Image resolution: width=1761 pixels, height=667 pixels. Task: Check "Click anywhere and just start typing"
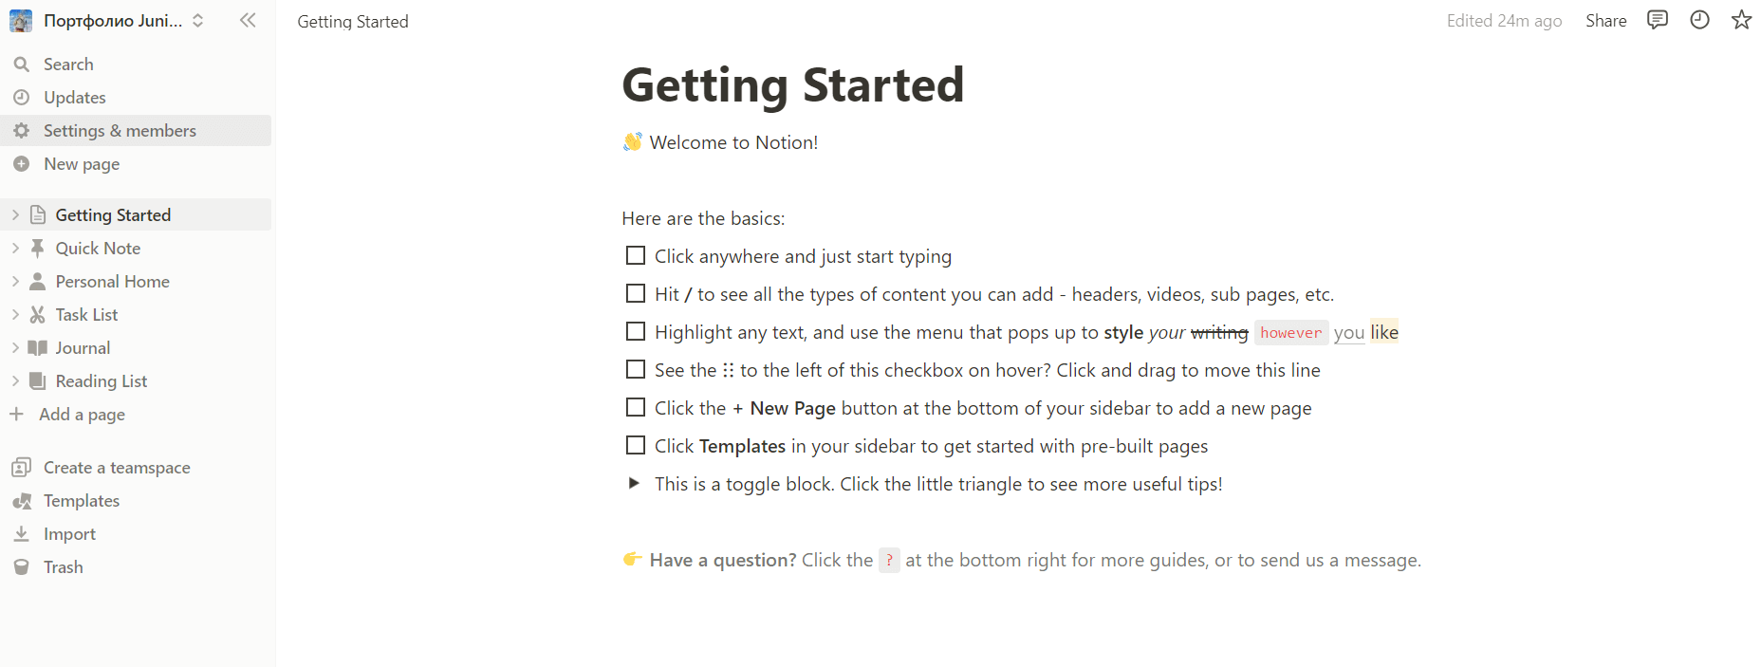point(636,256)
